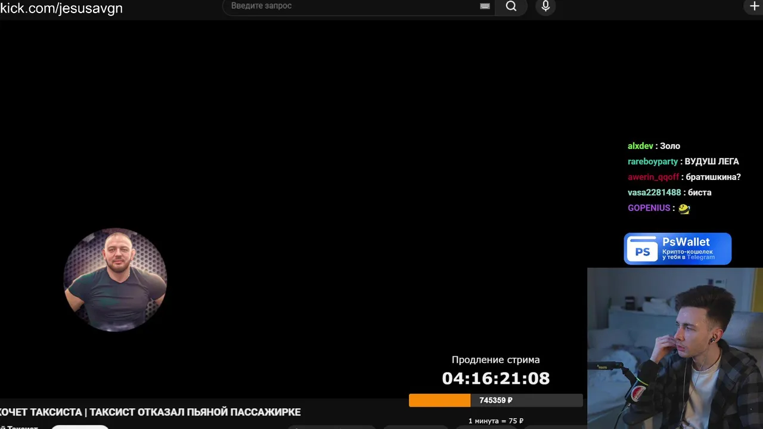The height and width of the screenshot is (429, 763).
Task: Click chat username awerin_qqoff
Action: (653, 177)
